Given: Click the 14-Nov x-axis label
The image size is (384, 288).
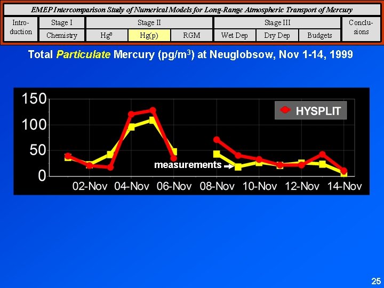Looking at the screenshot, I should pos(345,186).
